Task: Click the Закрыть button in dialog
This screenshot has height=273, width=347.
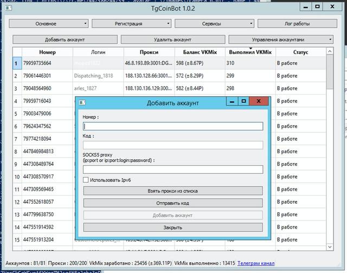Action: coord(173,227)
